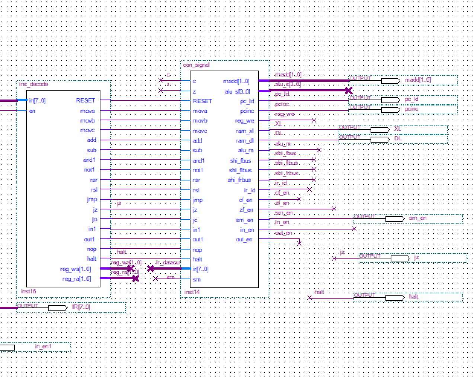The height and width of the screenshot is (381, 474).
Task: Select the reg_ra[1..0] port of ins_decode
Action: [76, 279]
